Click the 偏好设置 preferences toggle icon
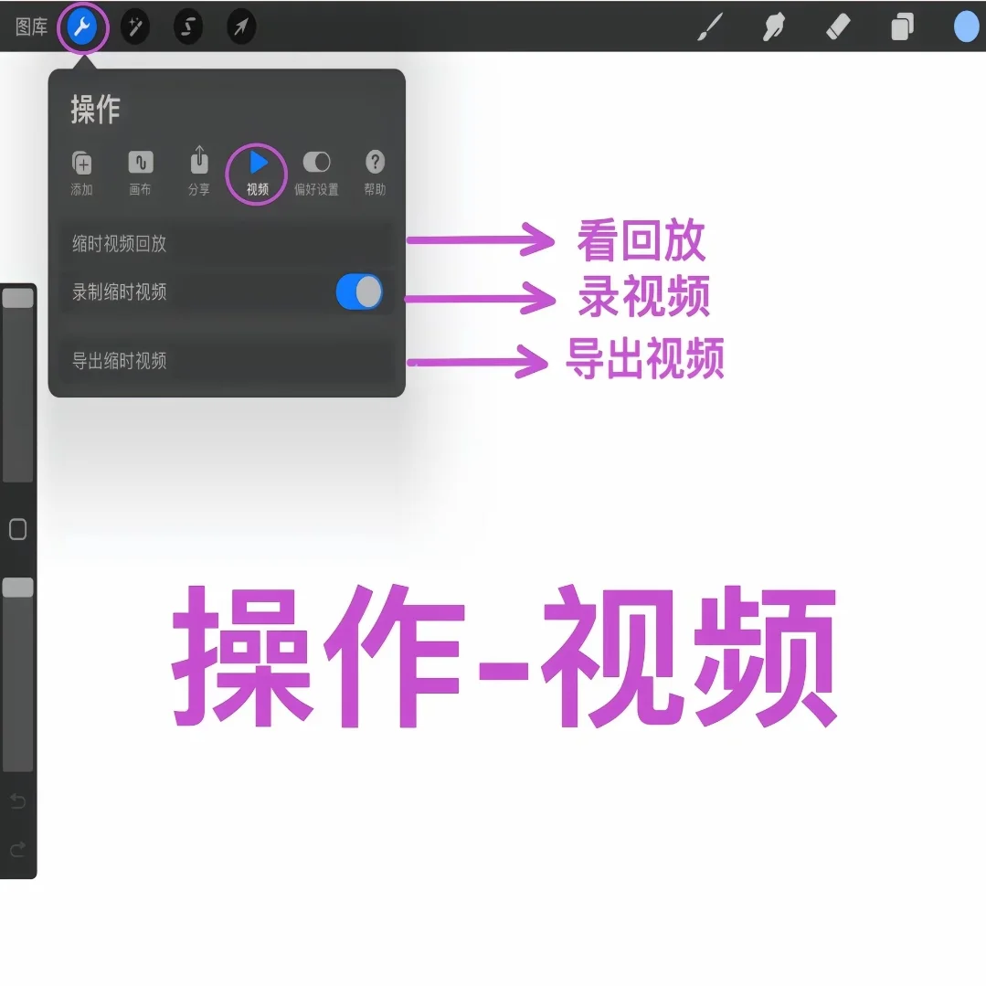986x986 pixels. [x=317, y=161]
